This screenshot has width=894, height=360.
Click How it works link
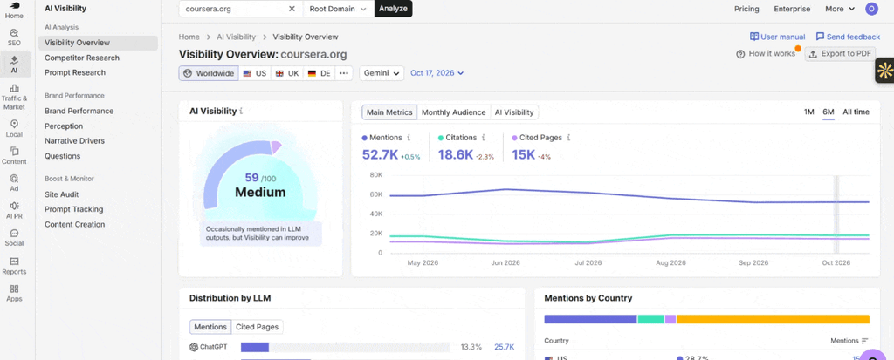(766, 53)
